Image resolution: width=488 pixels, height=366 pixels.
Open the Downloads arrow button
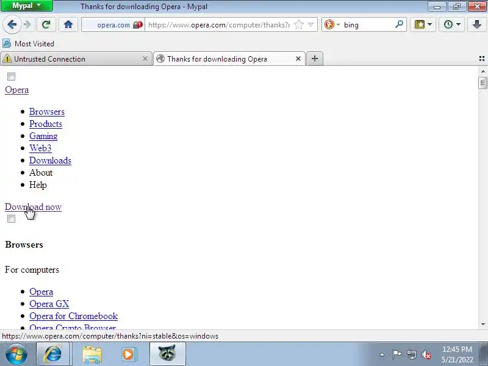[476, 24]
